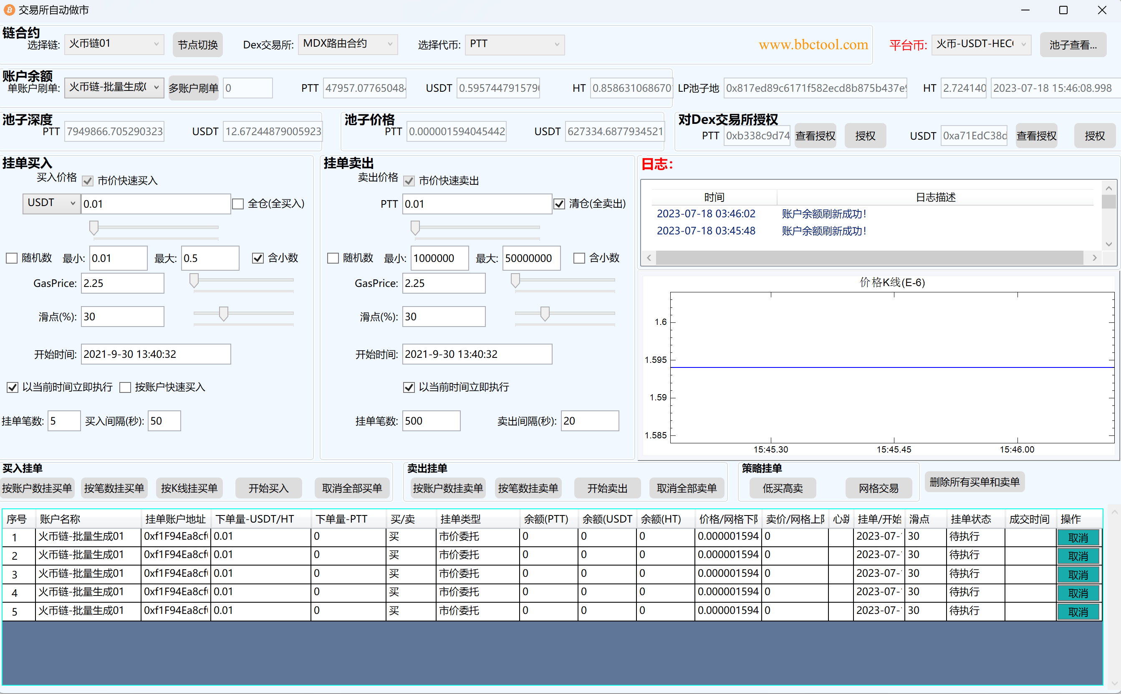Enable 全仓(全买入) checkbox
Viewport: 1121px width, 694px height.
click(238, 204)
